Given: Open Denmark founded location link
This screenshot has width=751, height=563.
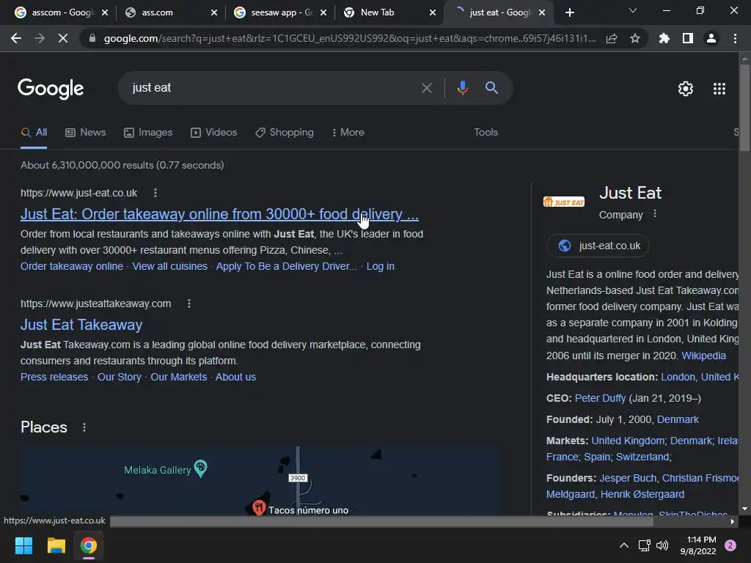Looking at the screenshot, I should click(x=678, y=419).
